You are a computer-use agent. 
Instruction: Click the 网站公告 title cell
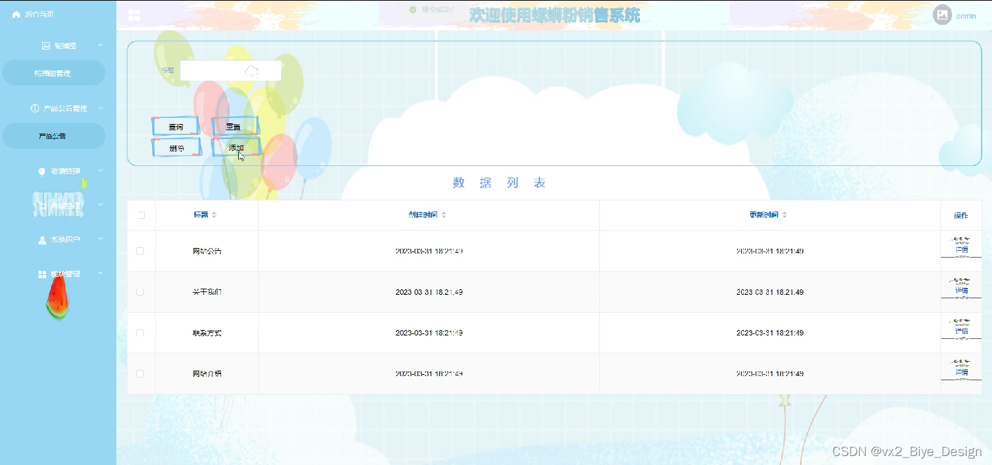207,251
